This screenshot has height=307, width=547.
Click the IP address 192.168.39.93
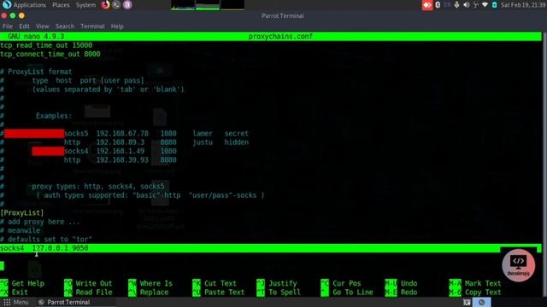pos(122,159)
